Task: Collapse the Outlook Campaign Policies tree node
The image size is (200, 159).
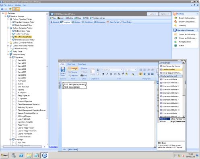Action: 8,28
